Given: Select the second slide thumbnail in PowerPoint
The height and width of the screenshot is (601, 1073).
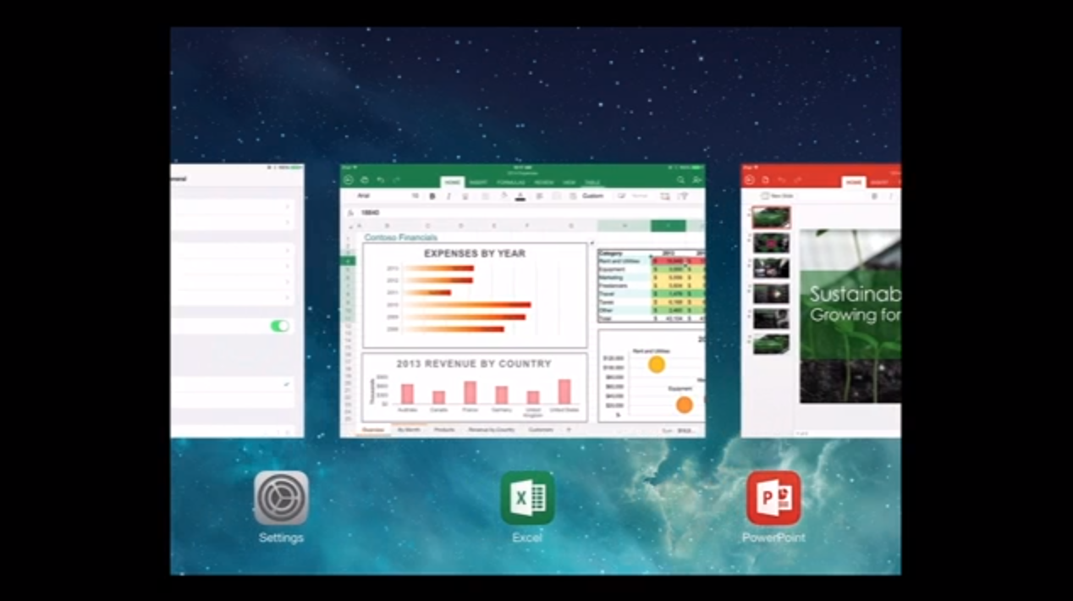Looking at the screenshot, I should pos(771,243).
